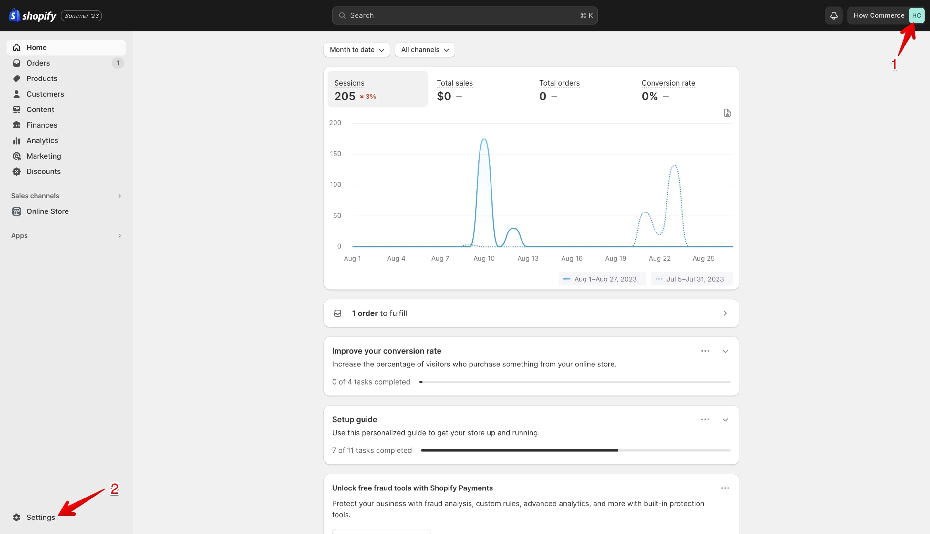This screenshot has height=534, width=930.
Task: Click the Content icon in sidebar
Action: click(x=16, y=109)
